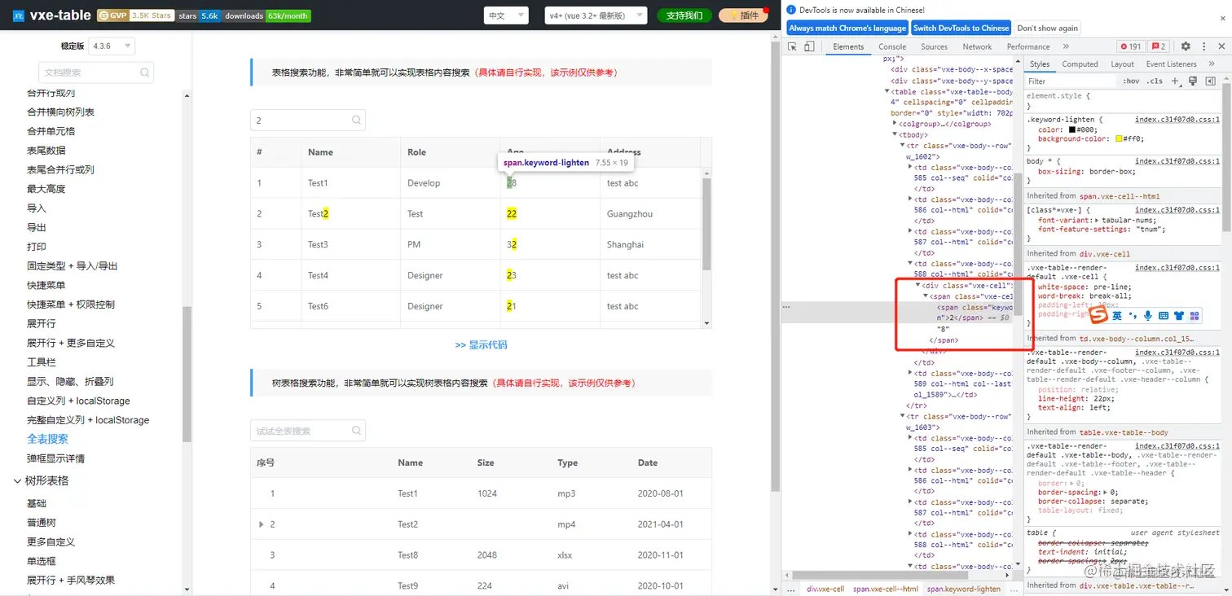Switch to the Performance tab
Viewport: 1232px width, 596px height.
pos(1028,46)
